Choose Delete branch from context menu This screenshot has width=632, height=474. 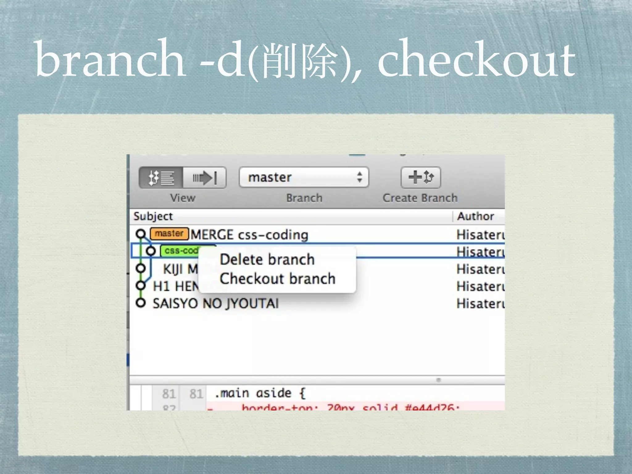tap(267, 260)
